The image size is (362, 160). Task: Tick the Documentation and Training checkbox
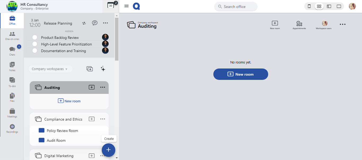tap(35, 51)
